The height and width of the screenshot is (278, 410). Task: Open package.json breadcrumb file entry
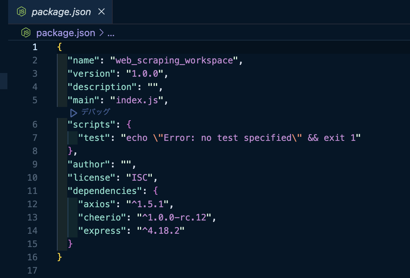point(66,33)
